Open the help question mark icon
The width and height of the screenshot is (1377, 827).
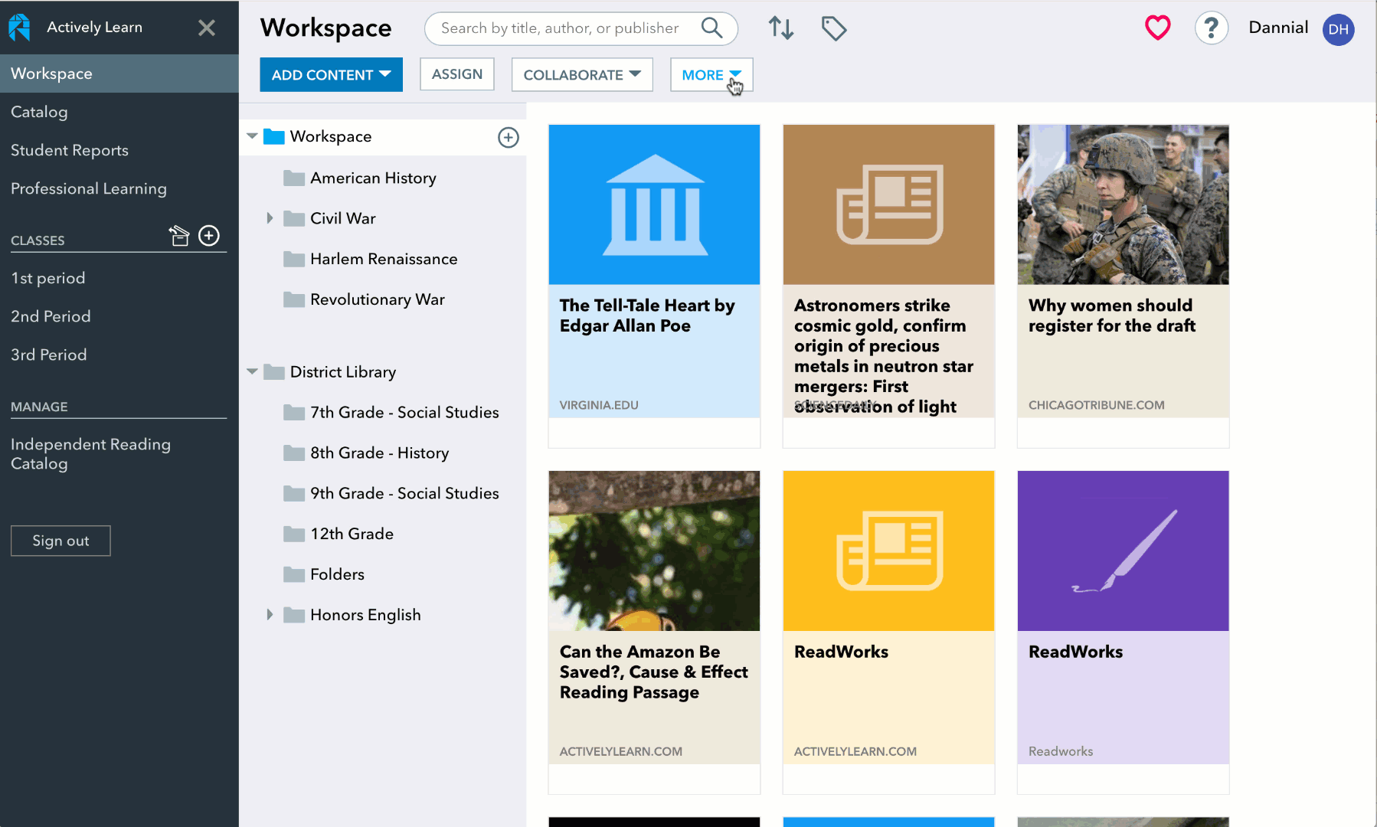pyautogui.click(x=1212, y=28)
